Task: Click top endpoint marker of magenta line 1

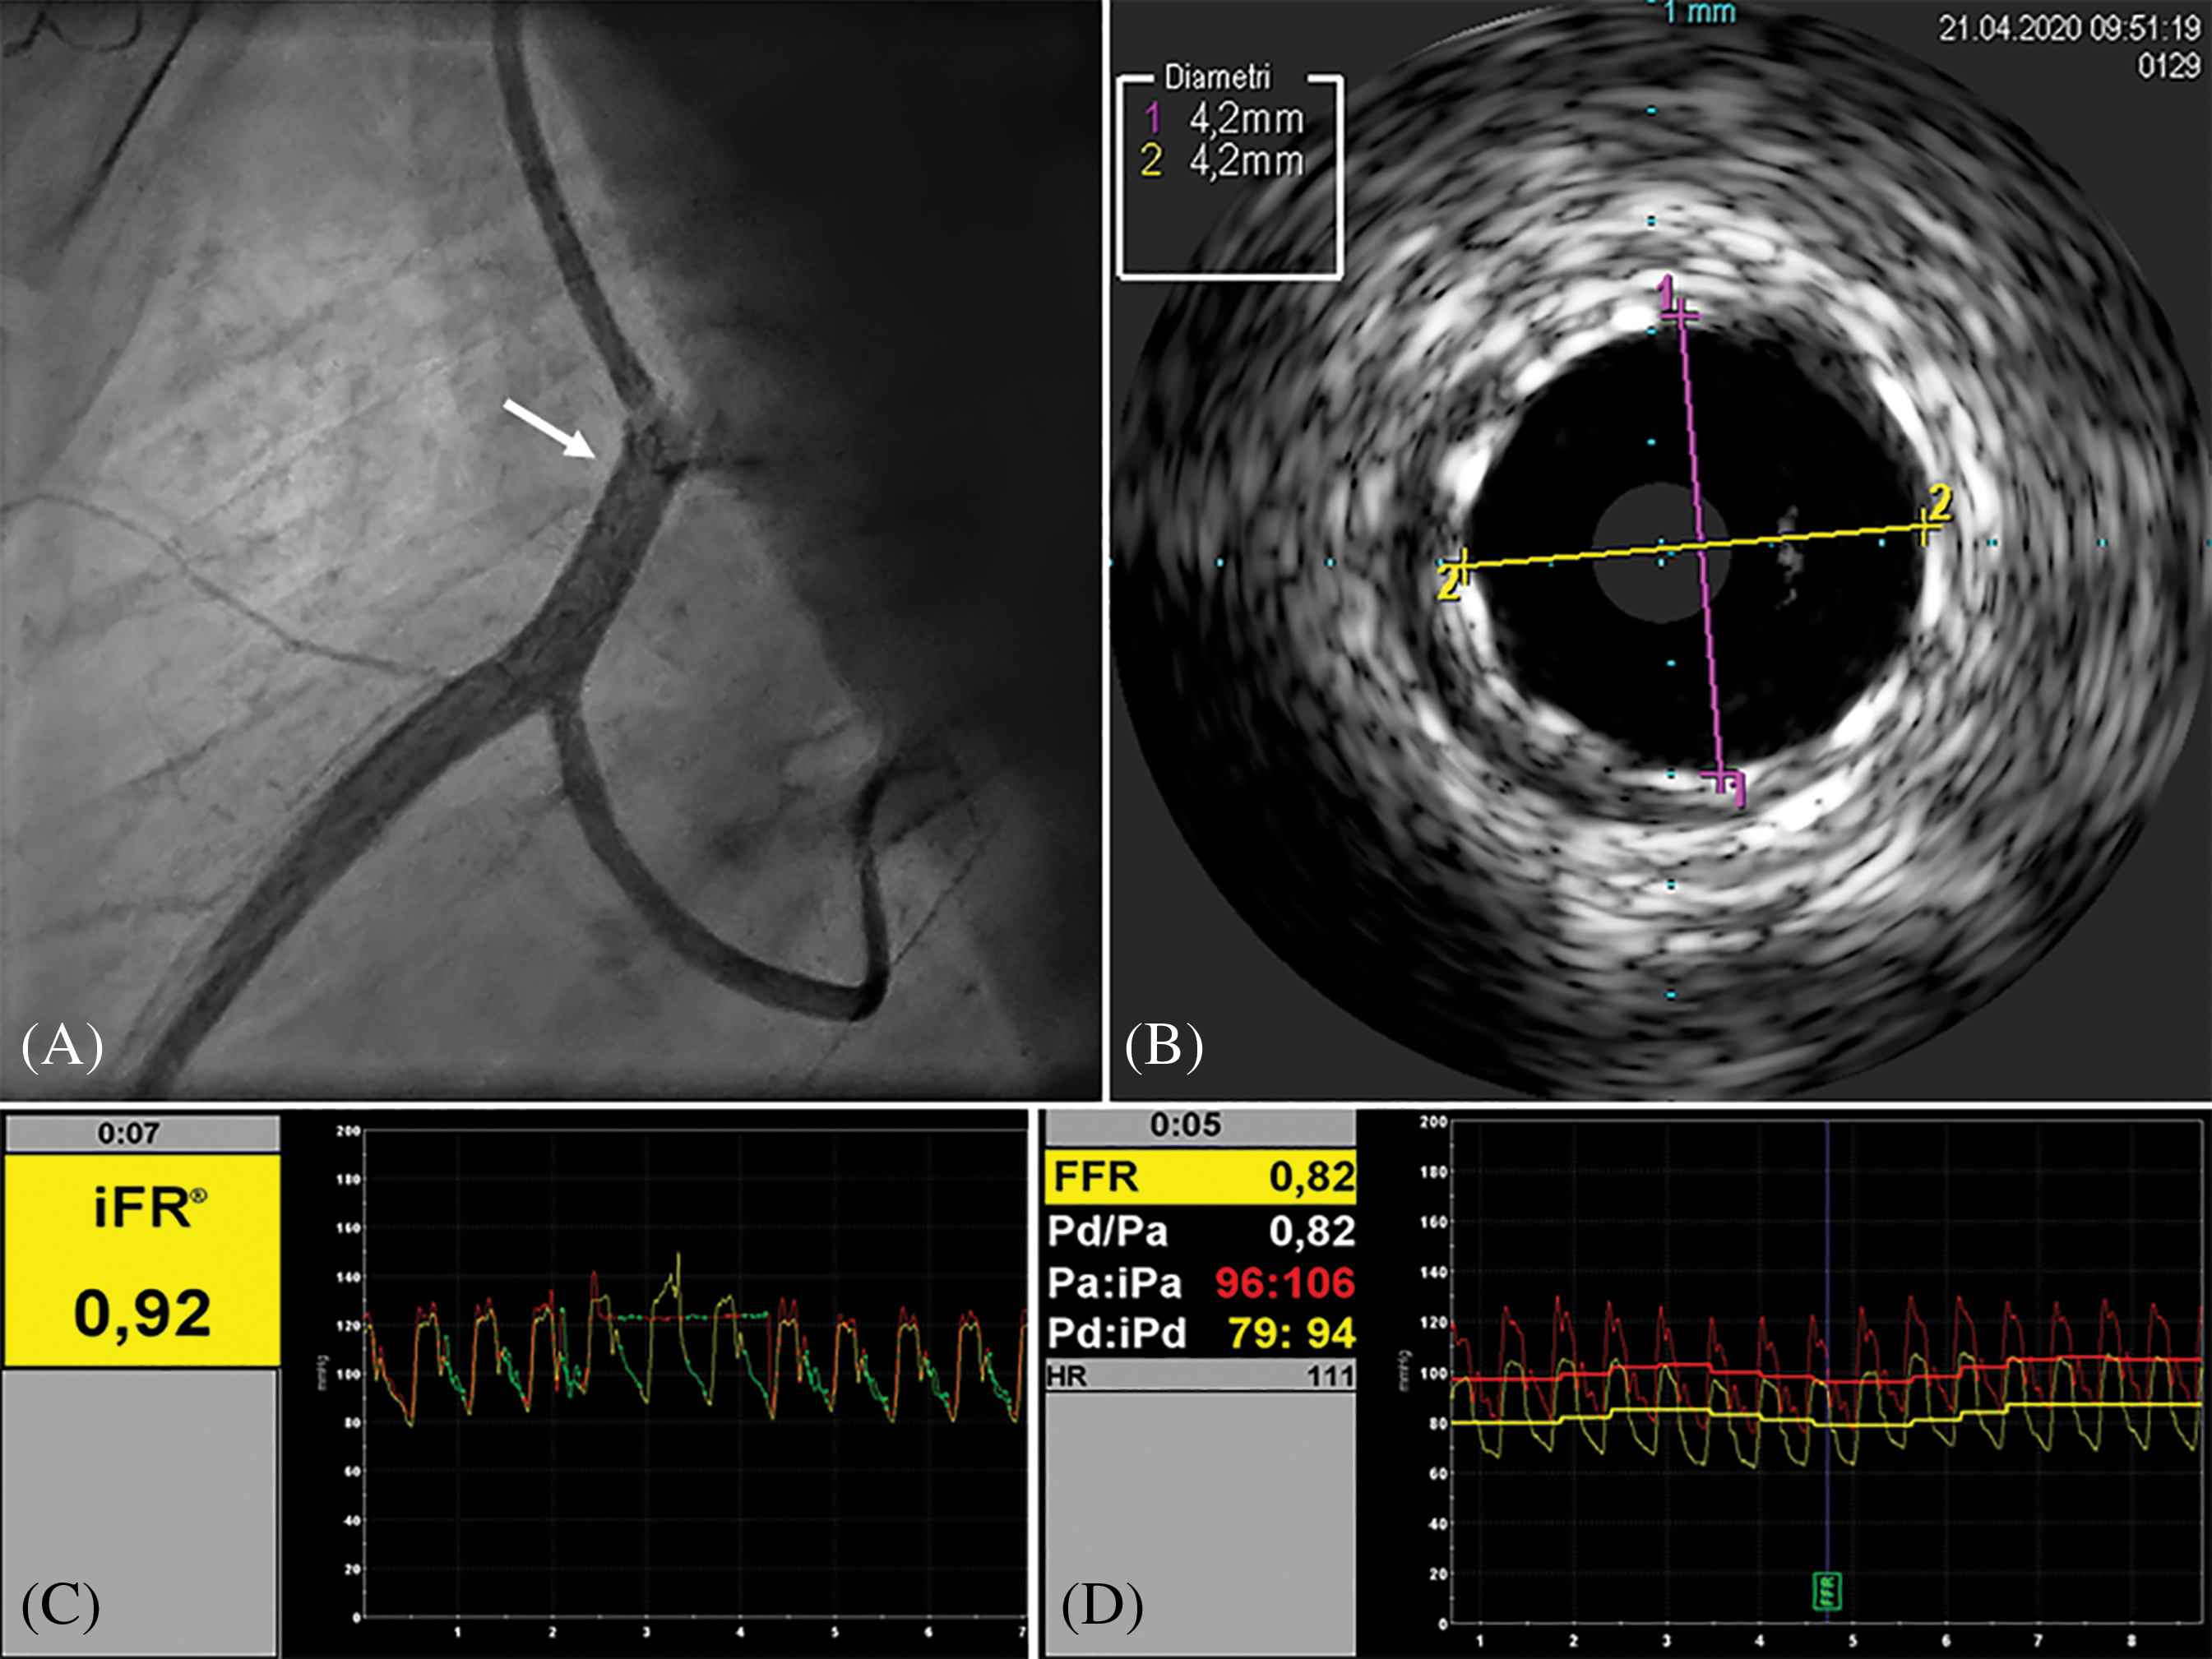Action: click(x=1680, y=316)
